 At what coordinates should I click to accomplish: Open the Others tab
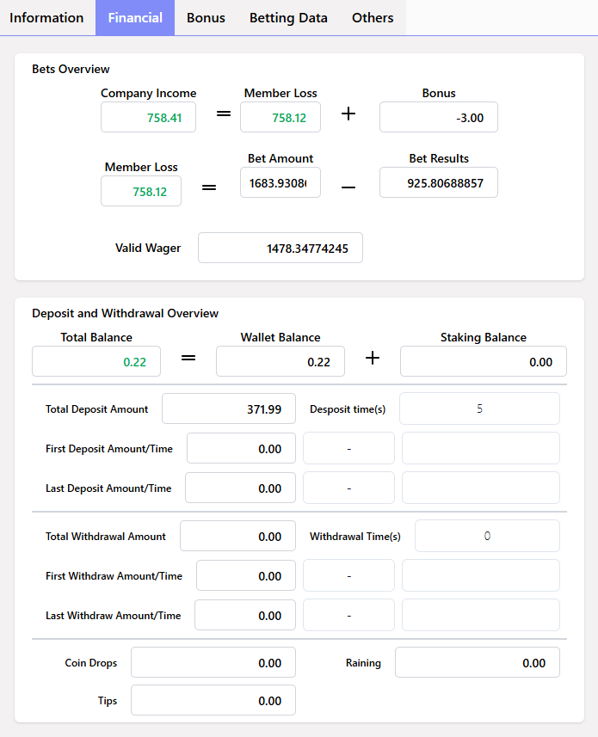[x=373, y=18]
